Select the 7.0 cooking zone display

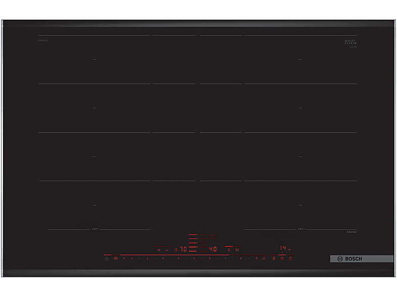(183, 249)
